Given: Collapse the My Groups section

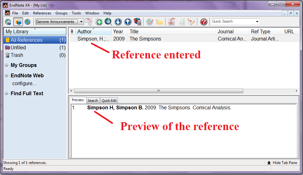Looking at the screenshot, I should [x=6, y=65].
